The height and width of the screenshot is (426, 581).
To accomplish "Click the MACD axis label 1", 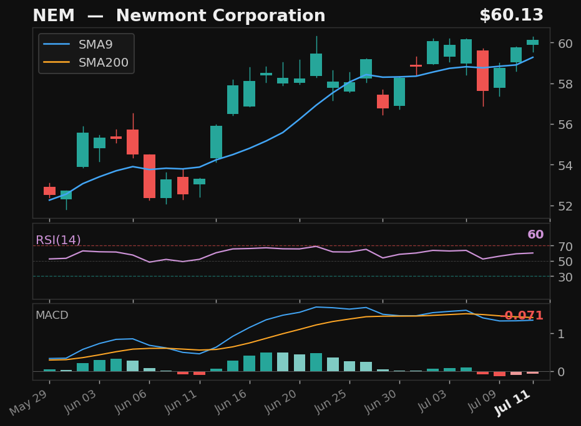I will [x=562, y=334].
